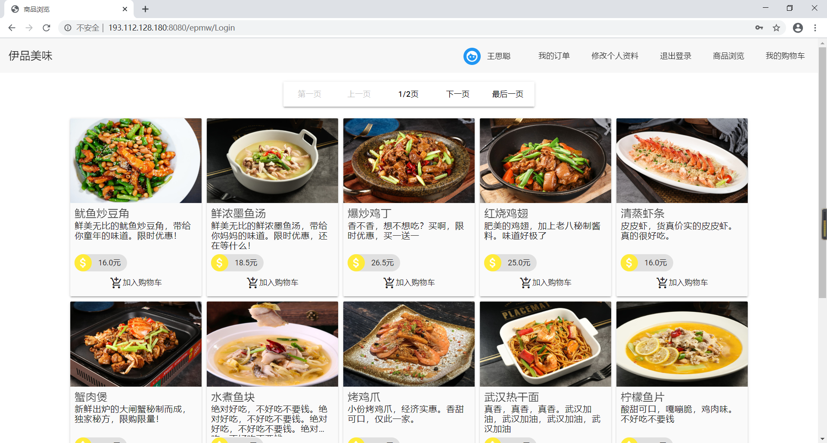Click the 水煮鱼块 dish photo
Image resolution: width=827 pixels, height=443 pixels.
(x=272, y=344)
